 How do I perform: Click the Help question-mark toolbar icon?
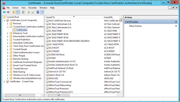38,12
